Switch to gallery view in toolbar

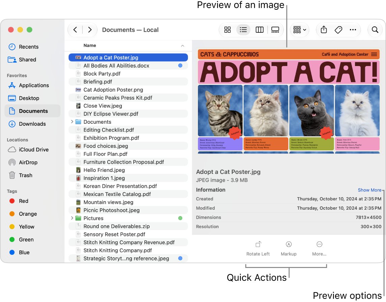click(x=275, y=30)
